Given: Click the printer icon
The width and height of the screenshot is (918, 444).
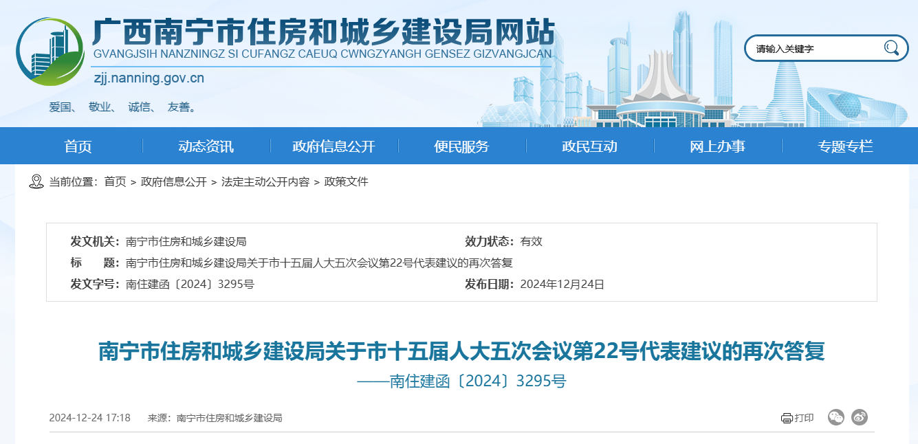Looking at the screenshot, I should [x=787, y=418].
